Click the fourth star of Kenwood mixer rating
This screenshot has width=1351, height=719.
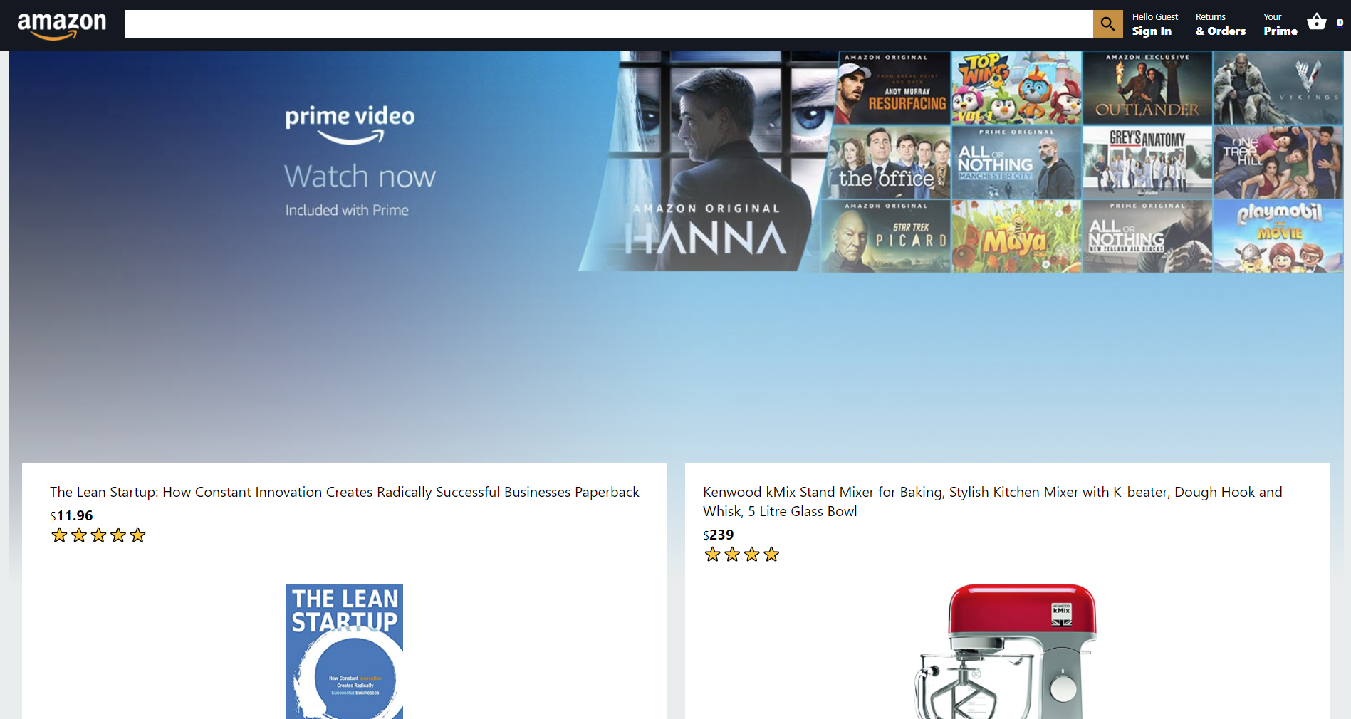click(x=771, y=555)
